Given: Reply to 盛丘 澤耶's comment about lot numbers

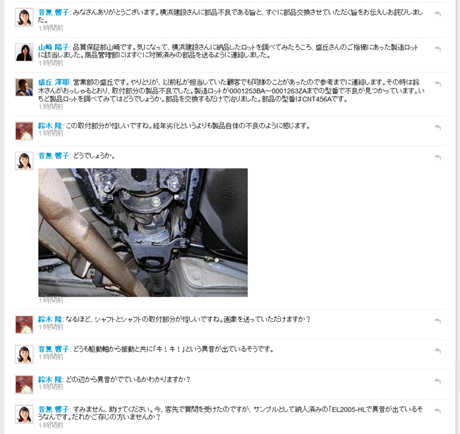Looking at the screenshot, I should pos(438,84).
